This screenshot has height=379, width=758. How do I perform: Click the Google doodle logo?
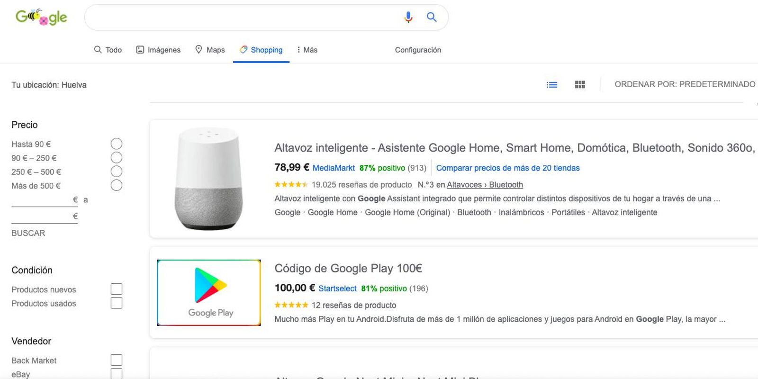click(x=41, y=17)
